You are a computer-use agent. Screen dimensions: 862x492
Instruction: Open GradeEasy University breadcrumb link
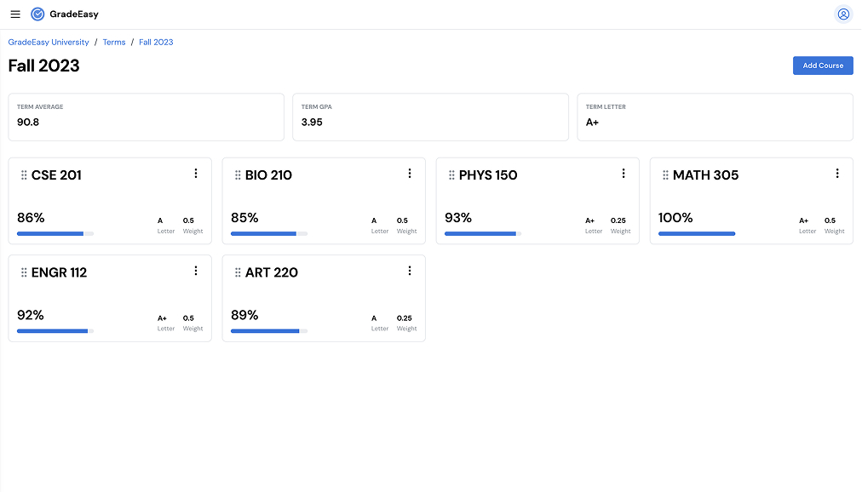(49, 42)
